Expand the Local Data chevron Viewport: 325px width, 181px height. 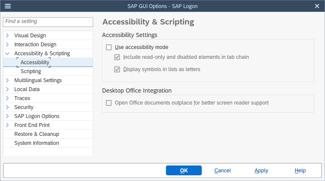pyautogui.click(x=7, y=89)
